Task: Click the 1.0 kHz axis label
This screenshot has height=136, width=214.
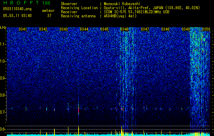Action: coord(3,61)
